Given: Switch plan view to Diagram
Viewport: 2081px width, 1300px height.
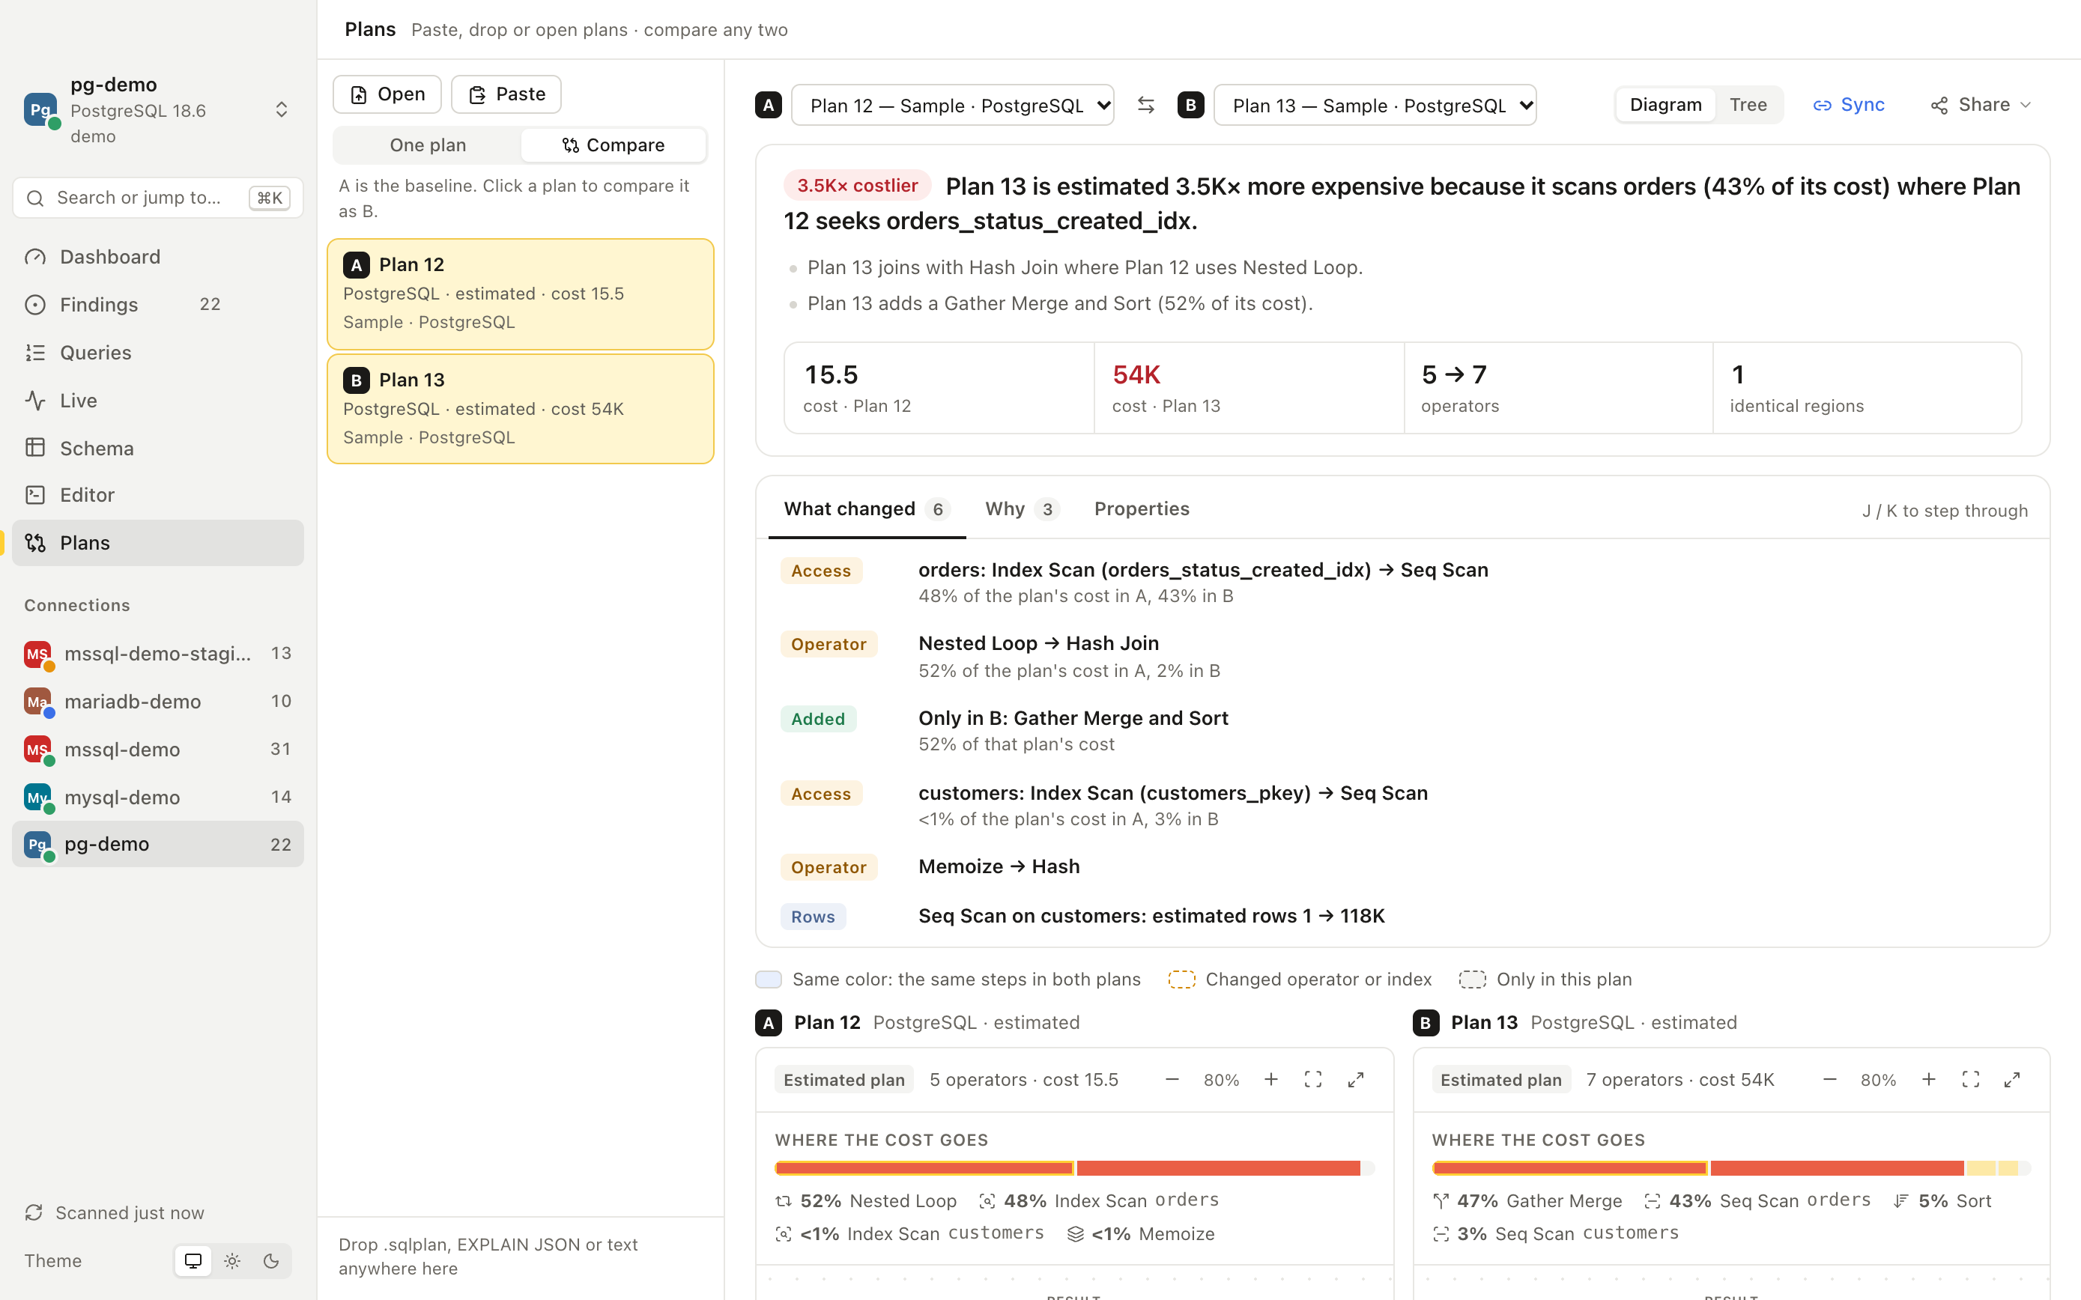Looking at the screenshot, I should pos(1666,105).
